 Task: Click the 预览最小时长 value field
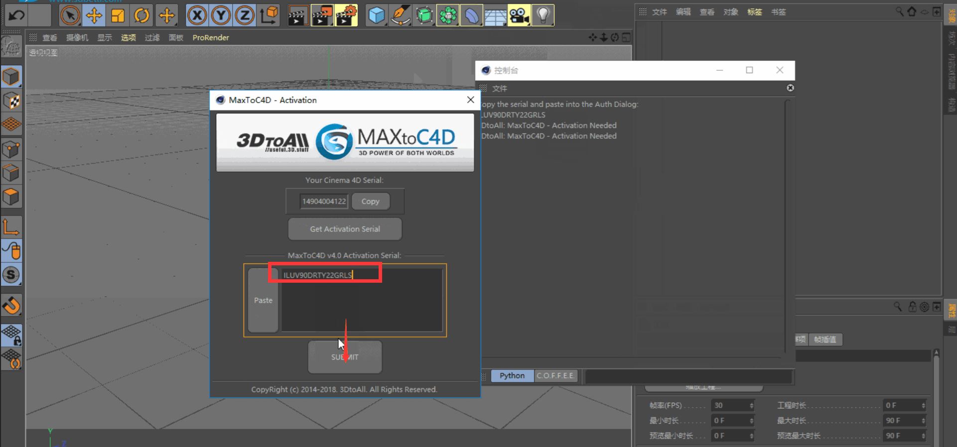[730, 436]
